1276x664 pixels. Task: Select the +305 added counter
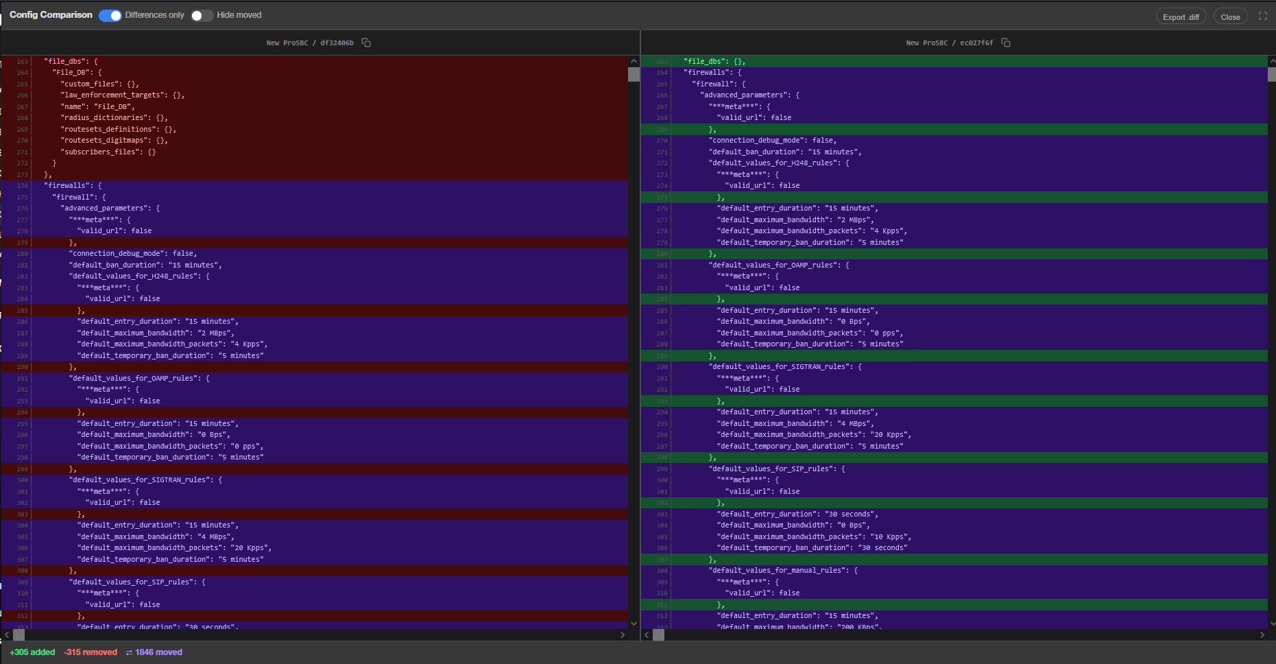pos(32,652)
